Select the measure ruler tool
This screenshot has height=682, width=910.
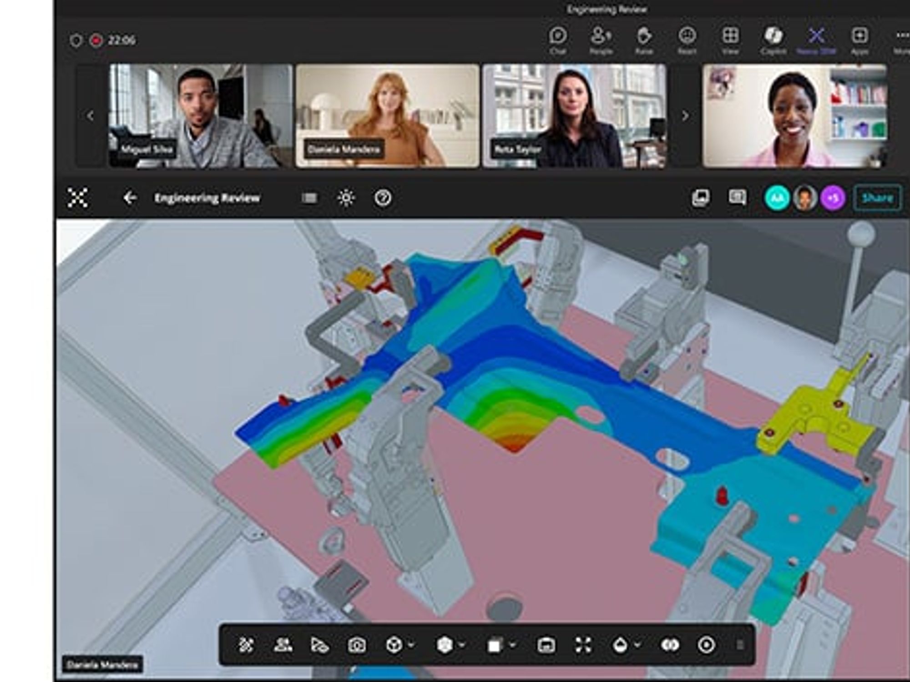click(x=320, y=645)
